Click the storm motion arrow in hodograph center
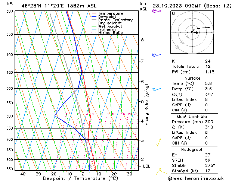235x181 pixels. click(195, 32)
